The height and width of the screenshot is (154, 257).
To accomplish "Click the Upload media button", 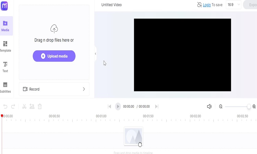I will coord(54,56).
